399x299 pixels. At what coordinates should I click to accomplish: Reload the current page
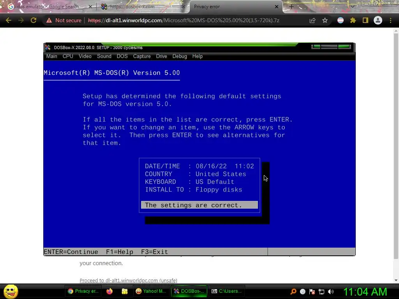[34, 20]
